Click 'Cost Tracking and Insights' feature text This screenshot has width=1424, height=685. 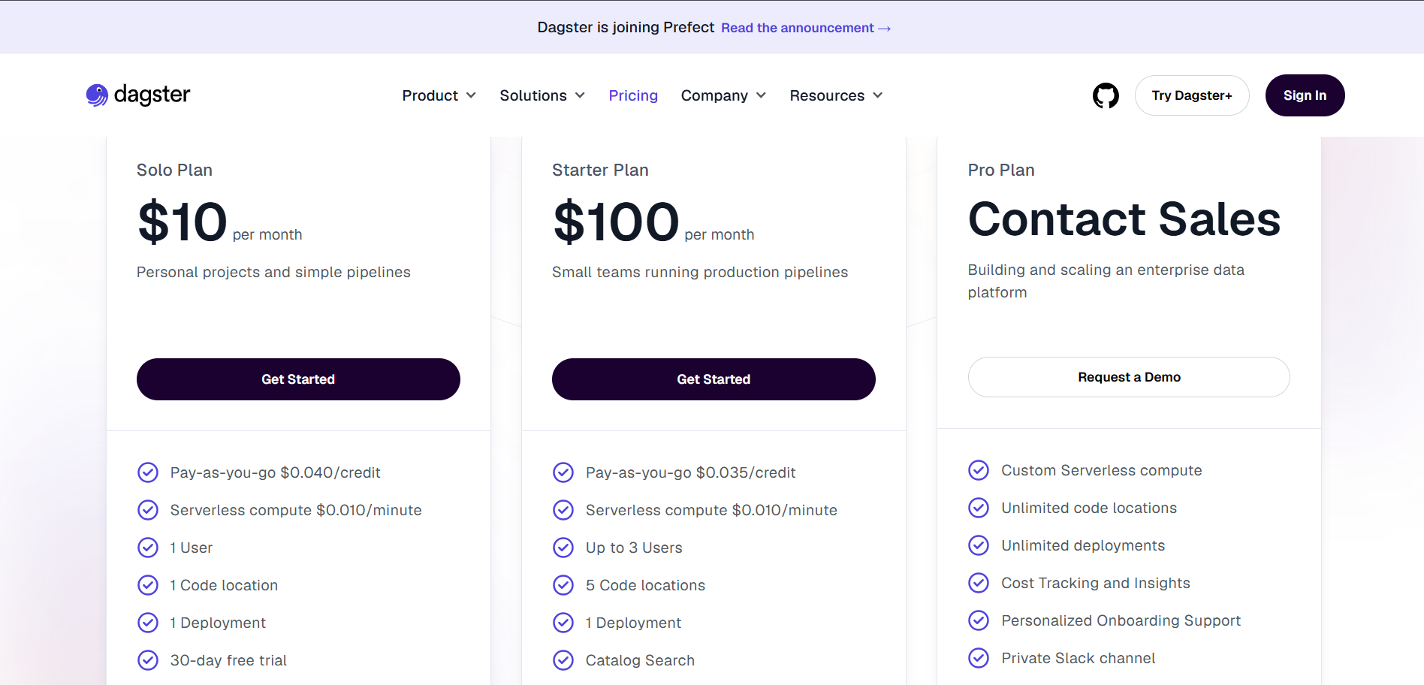[1096, 583]
